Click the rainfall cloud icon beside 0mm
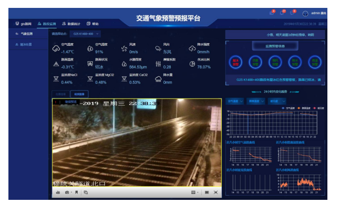Image resolution: width=340 pixels, height=203 pixels. pyautogui.click(x=158, y=79)
